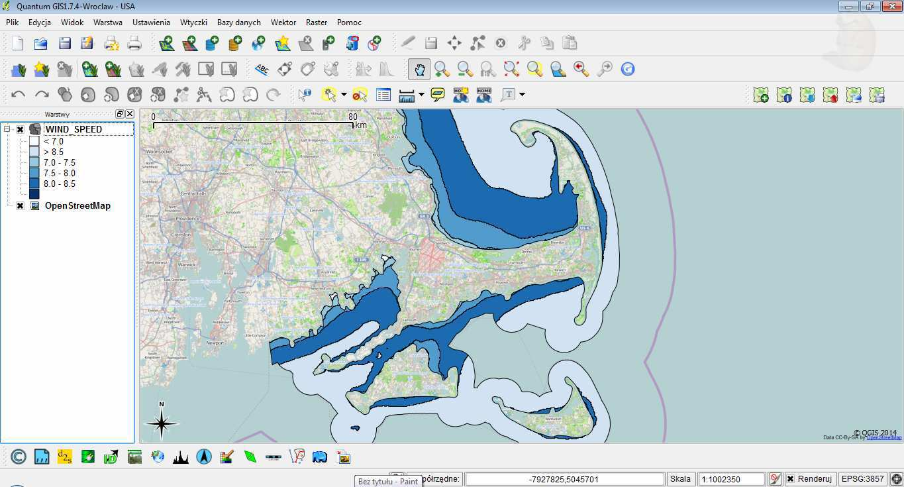Open the Wtyczki menu
This screenshot has height=487, width=904.
point(194,22)
